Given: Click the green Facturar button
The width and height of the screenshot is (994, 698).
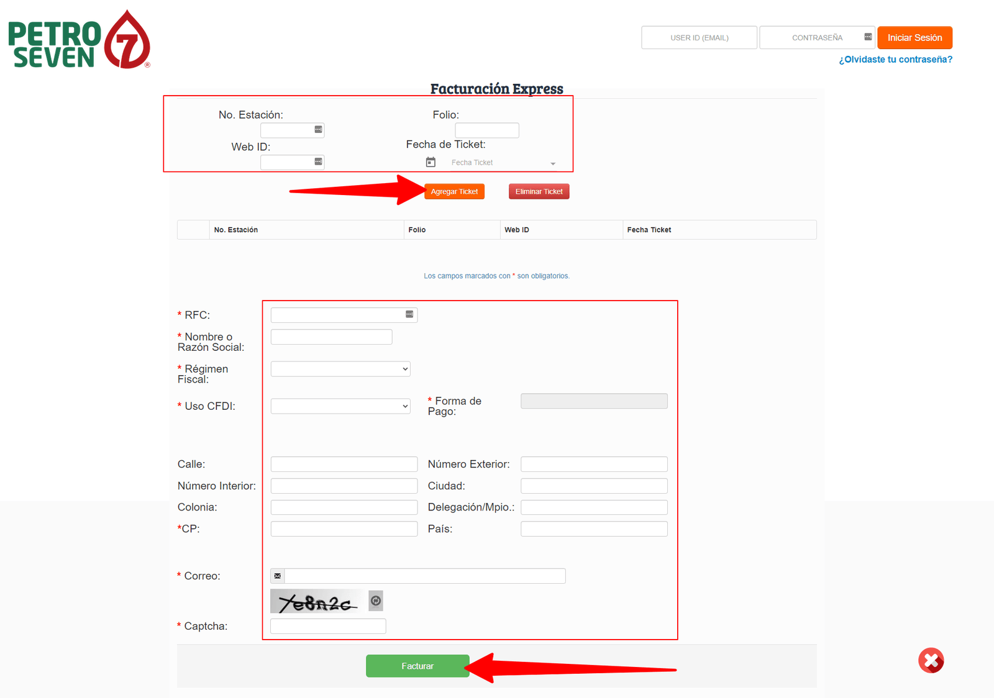Looking at the screenshot, I should tap(417, 666).
